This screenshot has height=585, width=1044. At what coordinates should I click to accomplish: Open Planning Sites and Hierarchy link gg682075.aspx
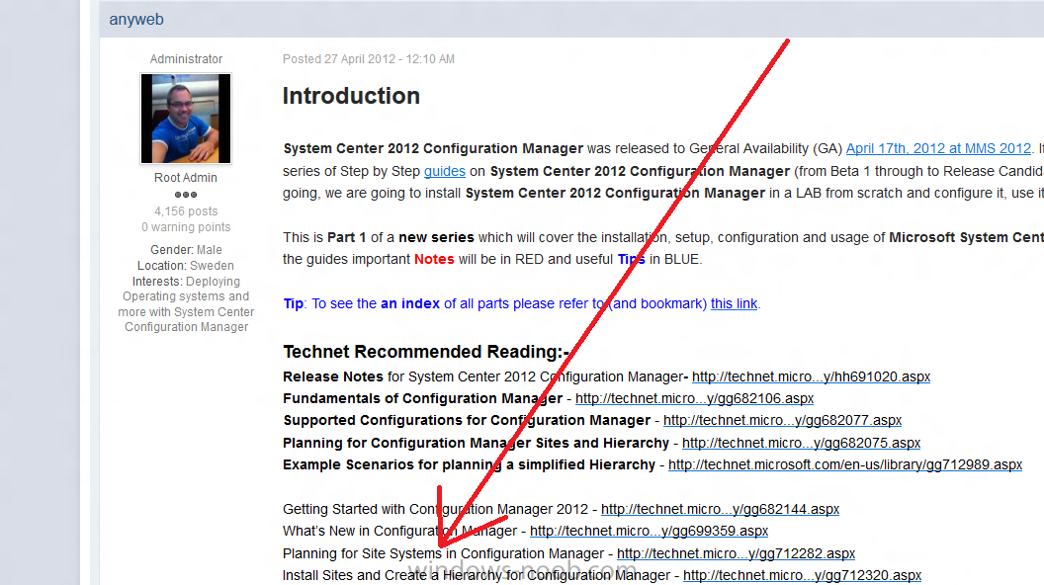tap(801, 444)
